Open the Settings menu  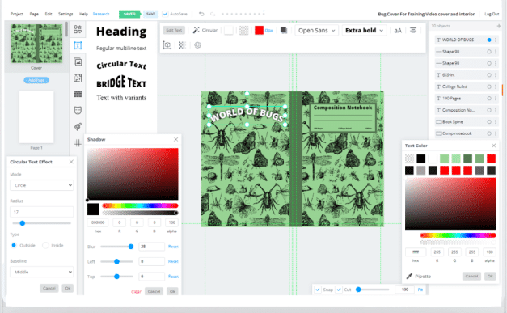click(x=65, y=14)
